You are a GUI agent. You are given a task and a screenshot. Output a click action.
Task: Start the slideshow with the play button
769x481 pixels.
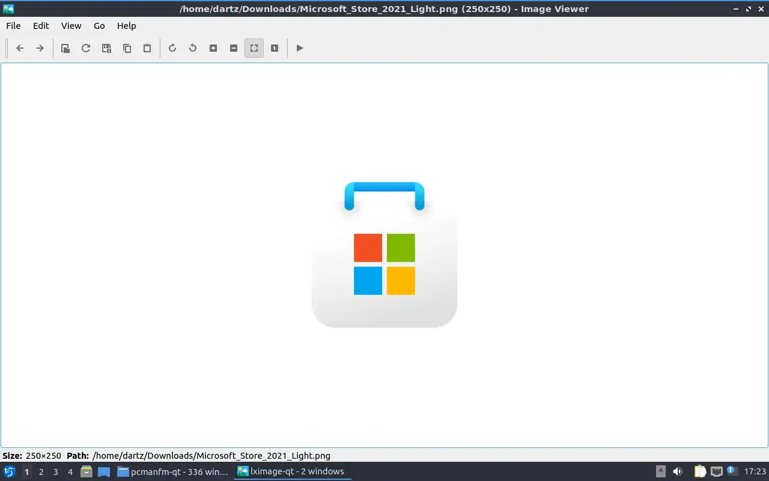click(x=300, y=48)
